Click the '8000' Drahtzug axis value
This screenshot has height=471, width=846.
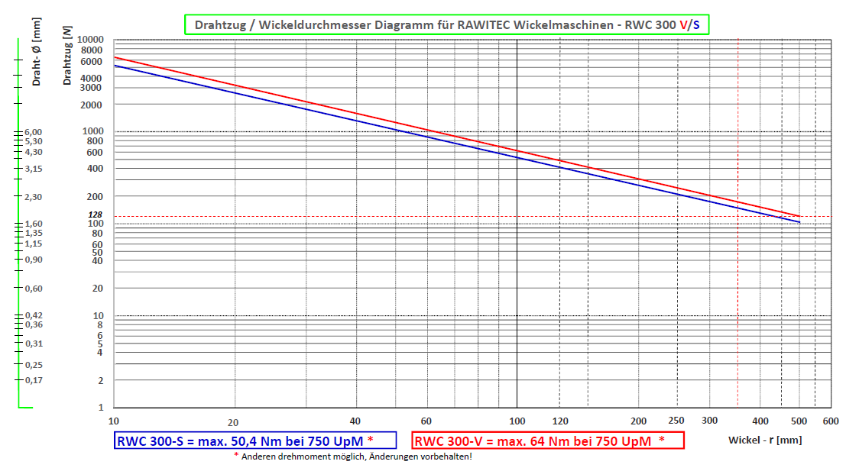click(x=91, y=50)
